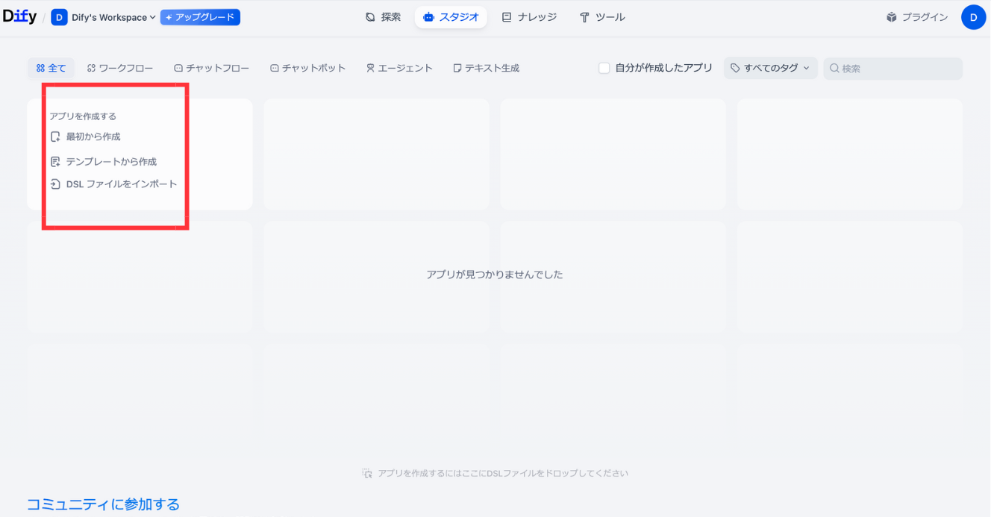Switch to the 探索 tab
The image size is (991, 517).
pyautogui.click(x=383, y=17)
